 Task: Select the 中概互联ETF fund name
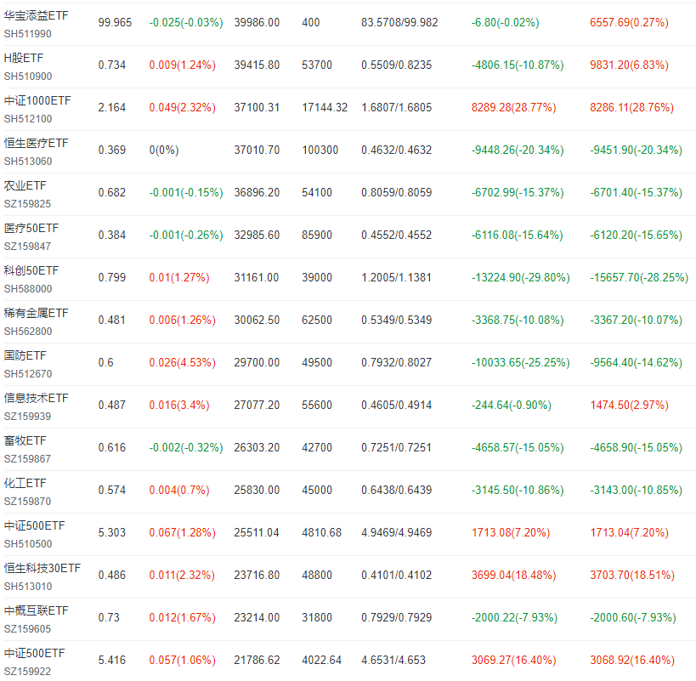click(36, 610)
